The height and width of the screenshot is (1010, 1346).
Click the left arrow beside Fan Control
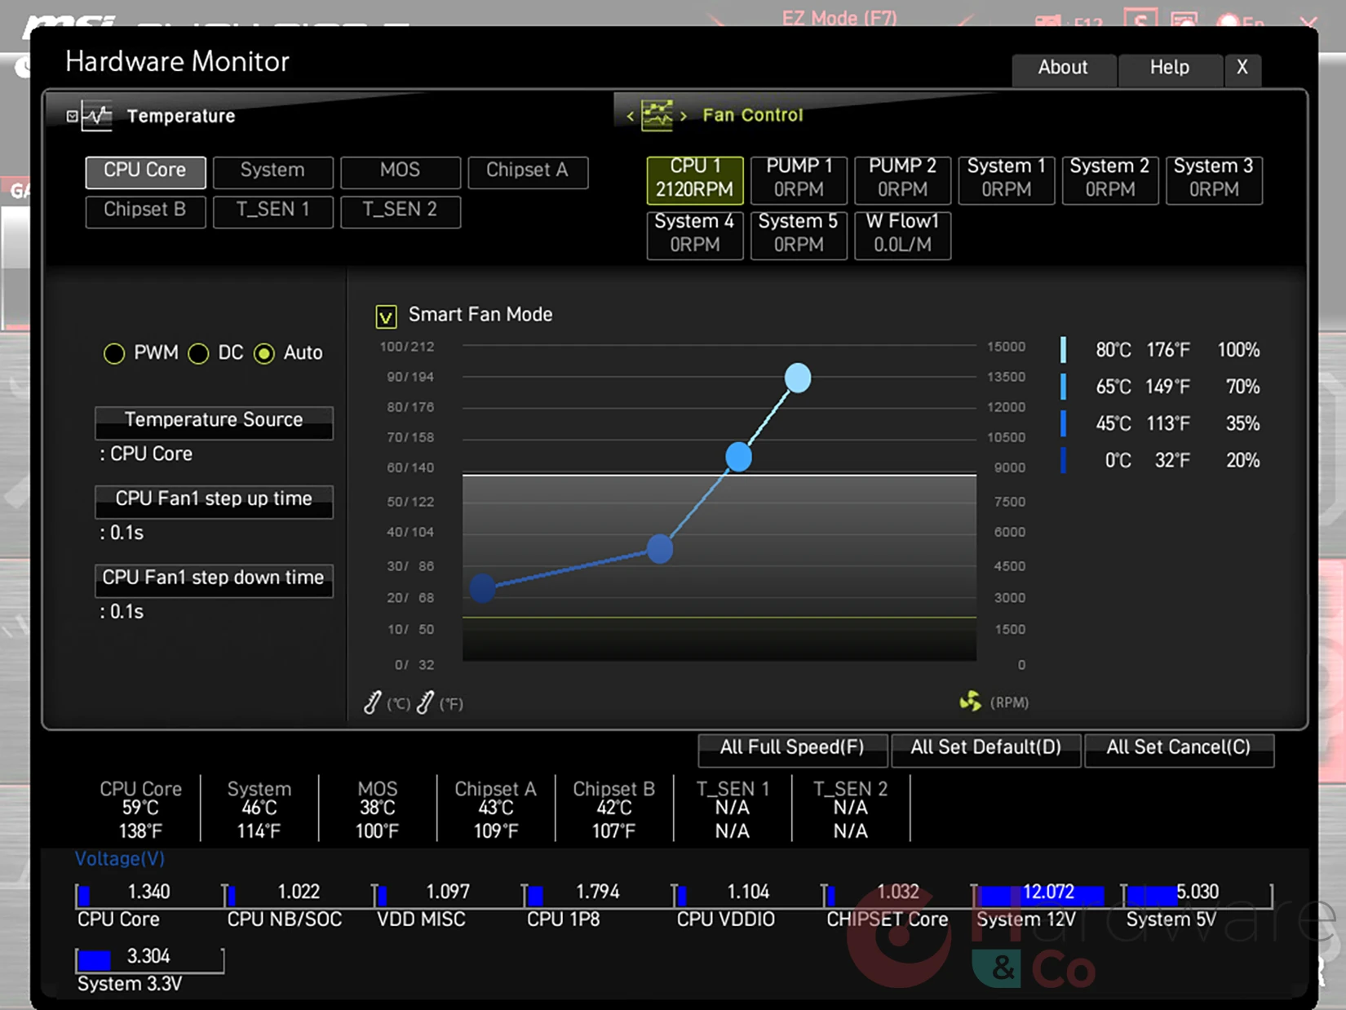click(630, 116)
